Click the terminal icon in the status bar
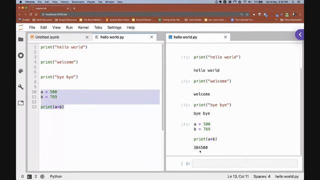Image resolution: width=320 pixels, height=180 pixels. pyautogui.click(x=29, y=176)
